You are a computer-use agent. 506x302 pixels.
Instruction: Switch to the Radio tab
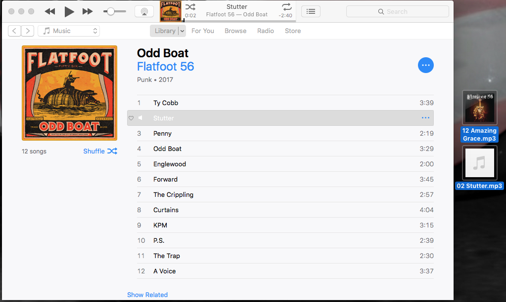tap(266, 31)
